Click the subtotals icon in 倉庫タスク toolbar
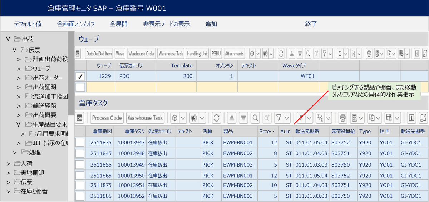The height and width of the screenshot is (202, 429). pyautogui.click(x=320, y=118)
